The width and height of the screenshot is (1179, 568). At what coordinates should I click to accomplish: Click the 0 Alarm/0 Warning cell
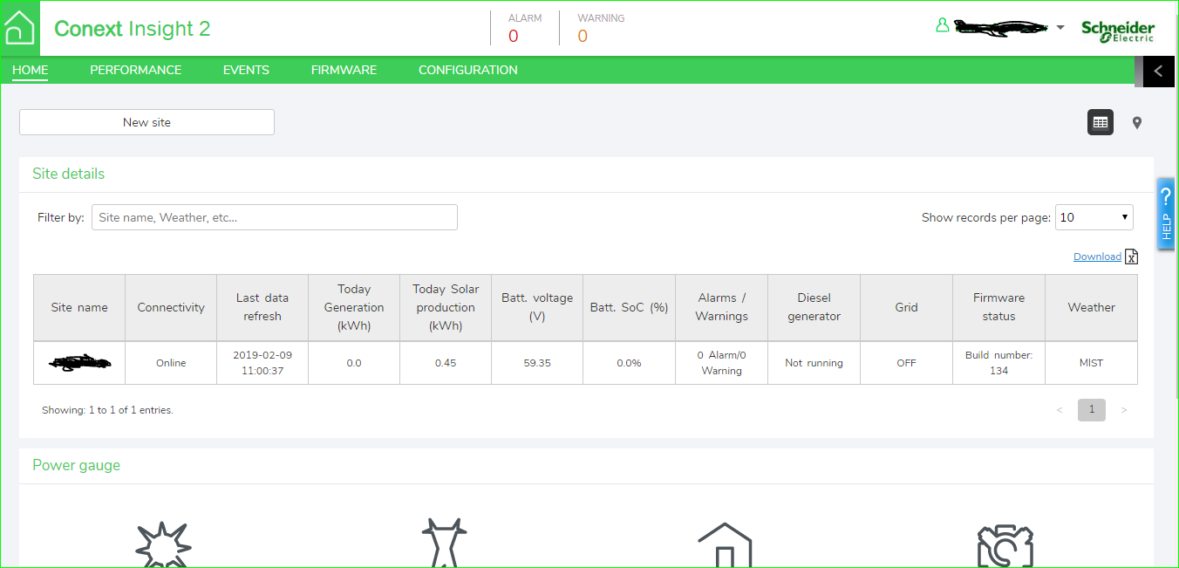point(722,363)
